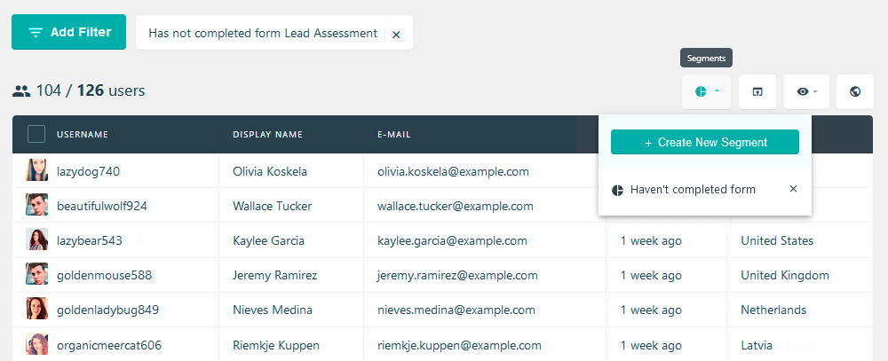Sort by the Username column header
Viewport: 888px width, 361px height.
(83, 135)
